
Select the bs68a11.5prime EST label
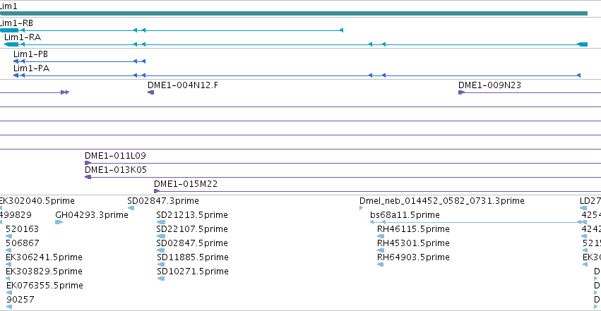[405, 215]
